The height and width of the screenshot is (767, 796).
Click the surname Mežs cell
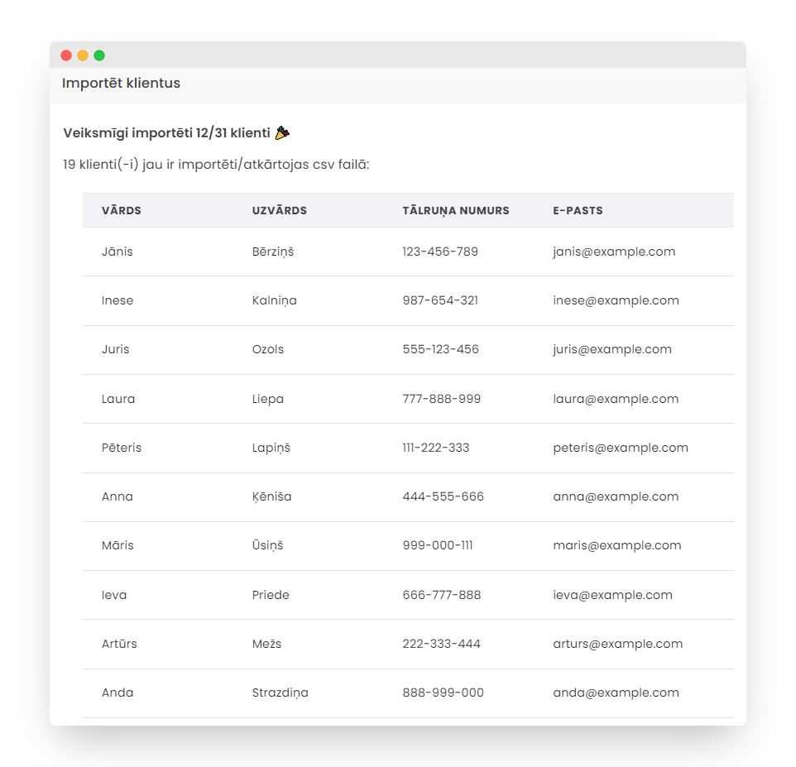click(x=266, y=644)
